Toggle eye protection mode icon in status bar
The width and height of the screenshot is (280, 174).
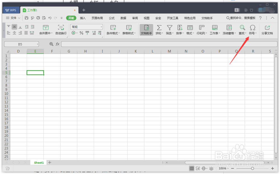pos(211,168)
